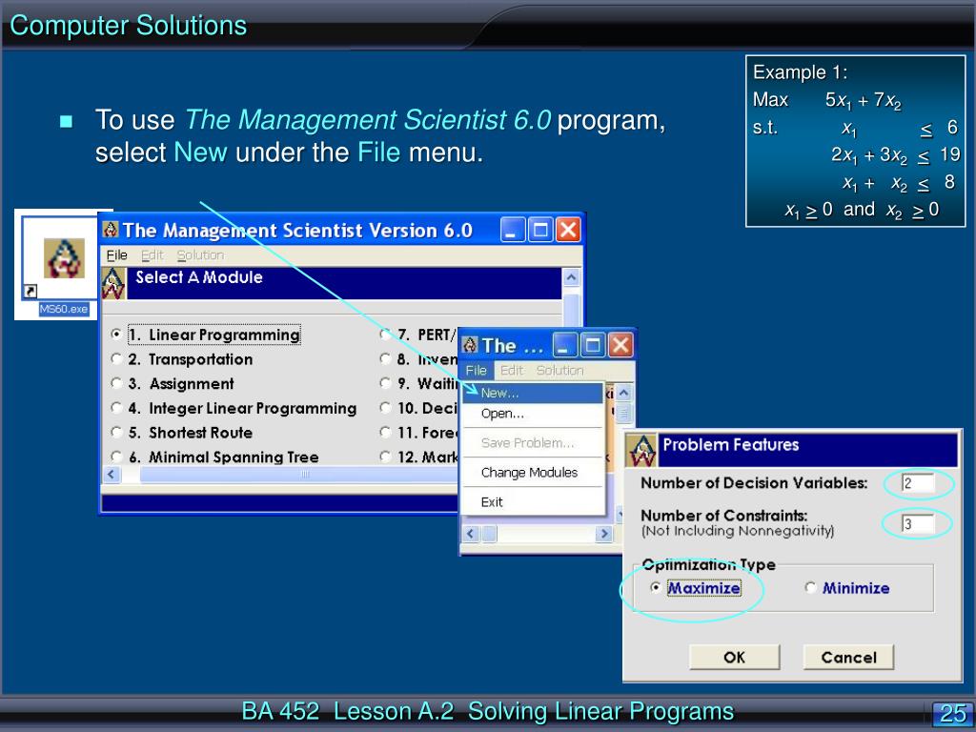Click left scroll arrow in small 'The ...' window

coord(470,534)
